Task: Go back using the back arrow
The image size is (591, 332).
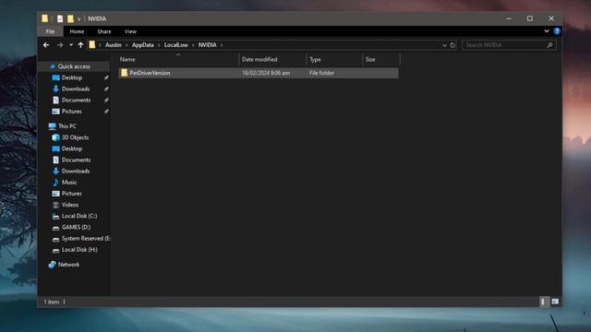Action: coord(46,45)
